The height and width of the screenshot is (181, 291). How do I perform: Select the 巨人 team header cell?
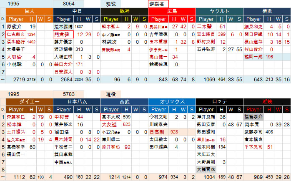[30, 12]
